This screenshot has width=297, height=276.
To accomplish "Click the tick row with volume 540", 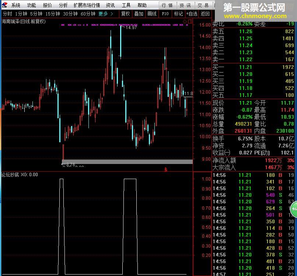I will (253, 195).
